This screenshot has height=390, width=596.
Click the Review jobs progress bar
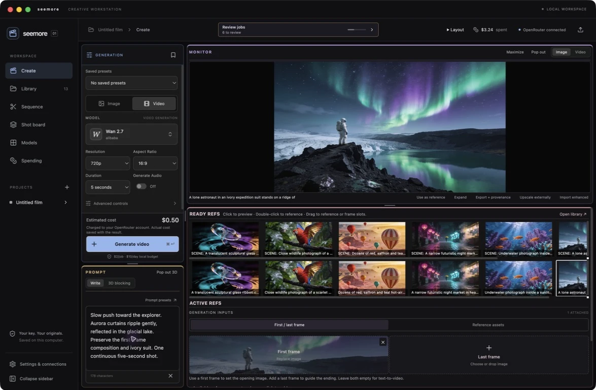tap(357, 29)
